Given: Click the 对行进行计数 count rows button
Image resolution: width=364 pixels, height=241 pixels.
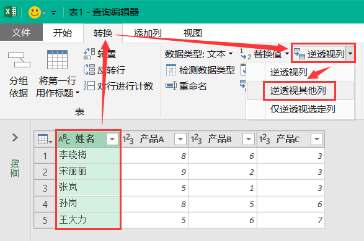Looking at the screenshot, I should pyautogui.click(x=118, y=86).
